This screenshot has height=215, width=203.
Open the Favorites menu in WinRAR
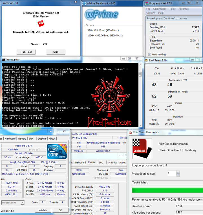click(184, 9)
